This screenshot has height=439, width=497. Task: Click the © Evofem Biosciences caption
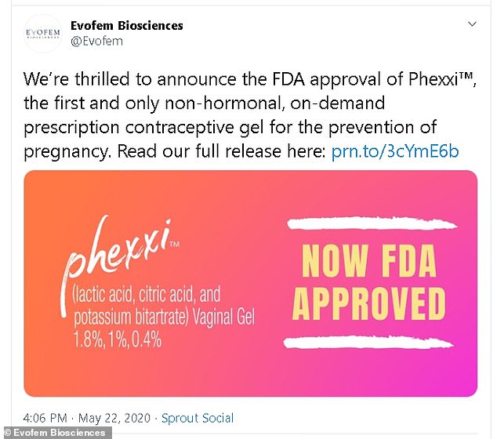coord(55,433)
